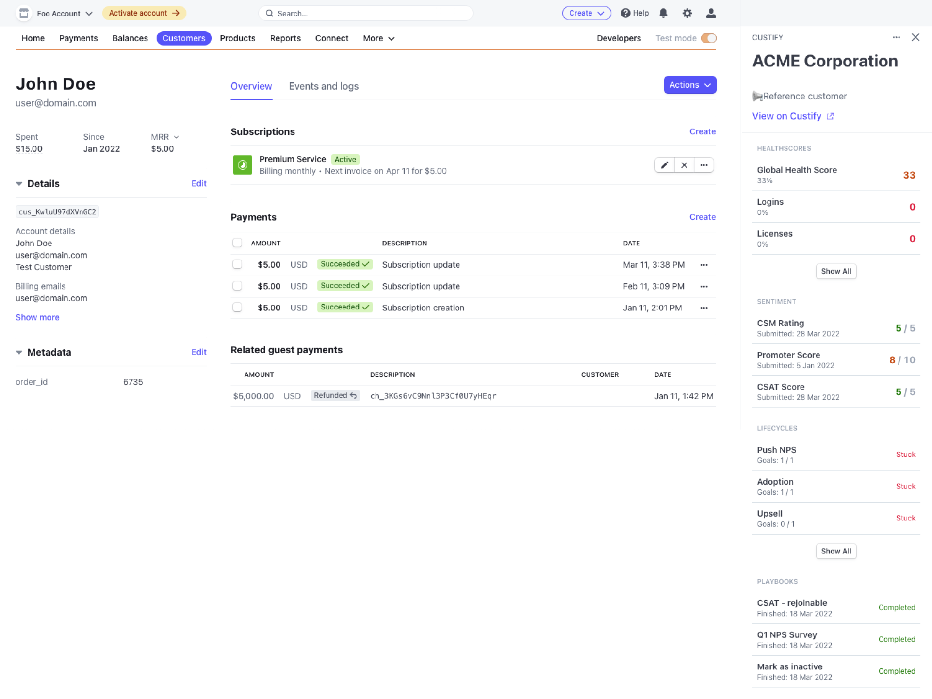Collapse the Metadata section
This screenshot has width=932, height=699.
[19, 352]
